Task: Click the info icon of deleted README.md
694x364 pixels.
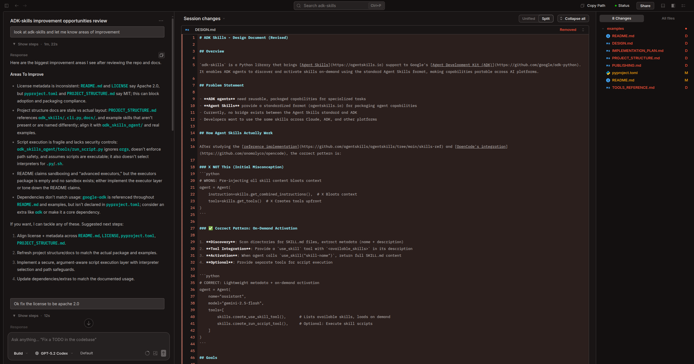Action: tap(608, 36)
